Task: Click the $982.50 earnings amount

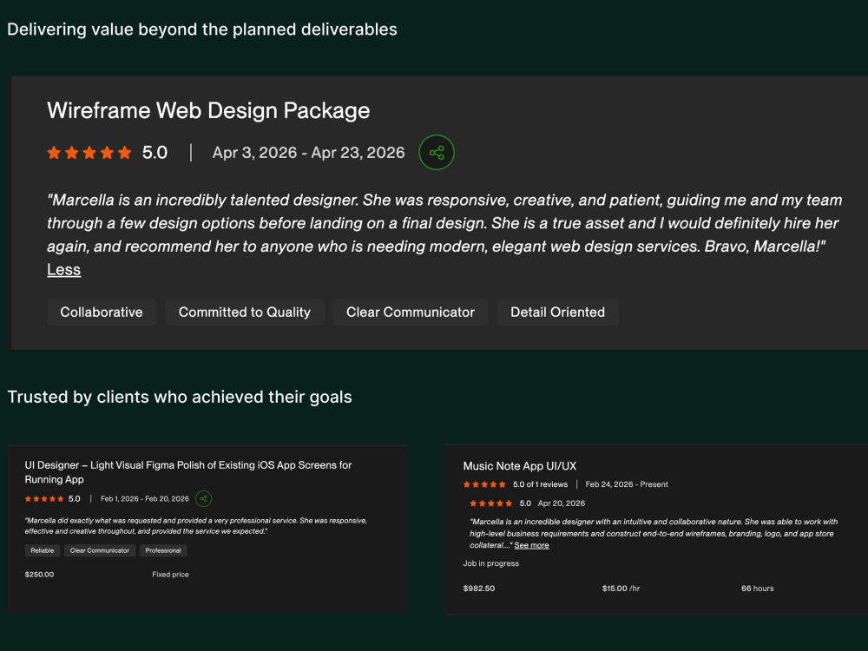Action: (x=479, y=589)
